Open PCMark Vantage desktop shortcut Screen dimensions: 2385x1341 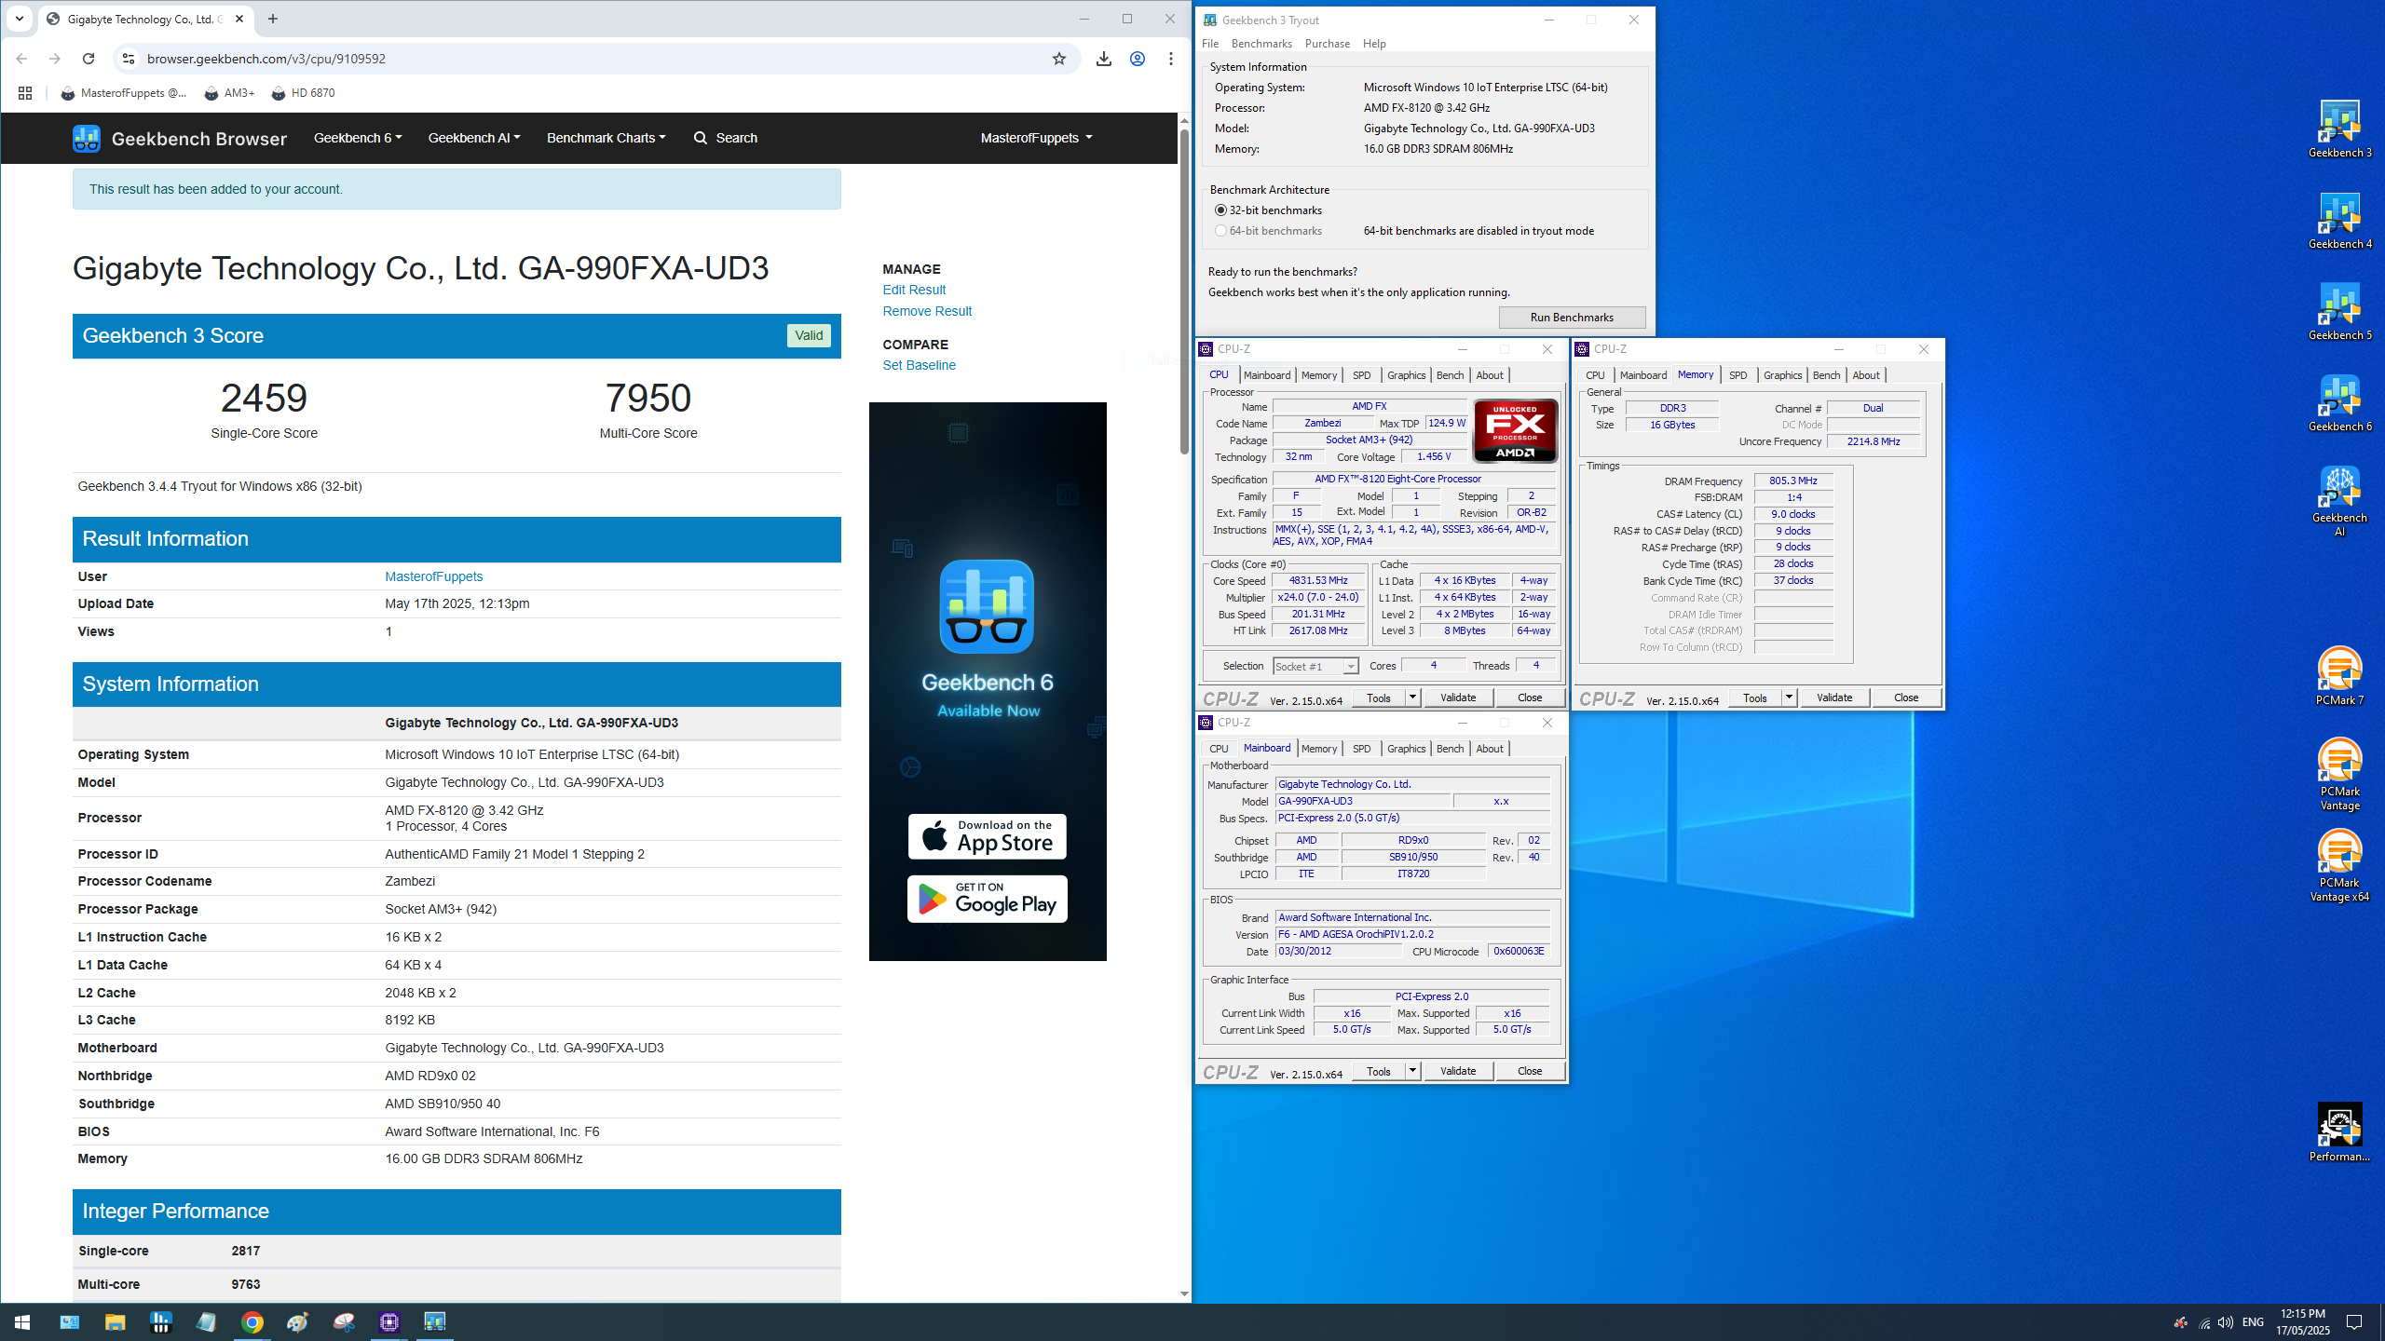(x=2339, y=774)
